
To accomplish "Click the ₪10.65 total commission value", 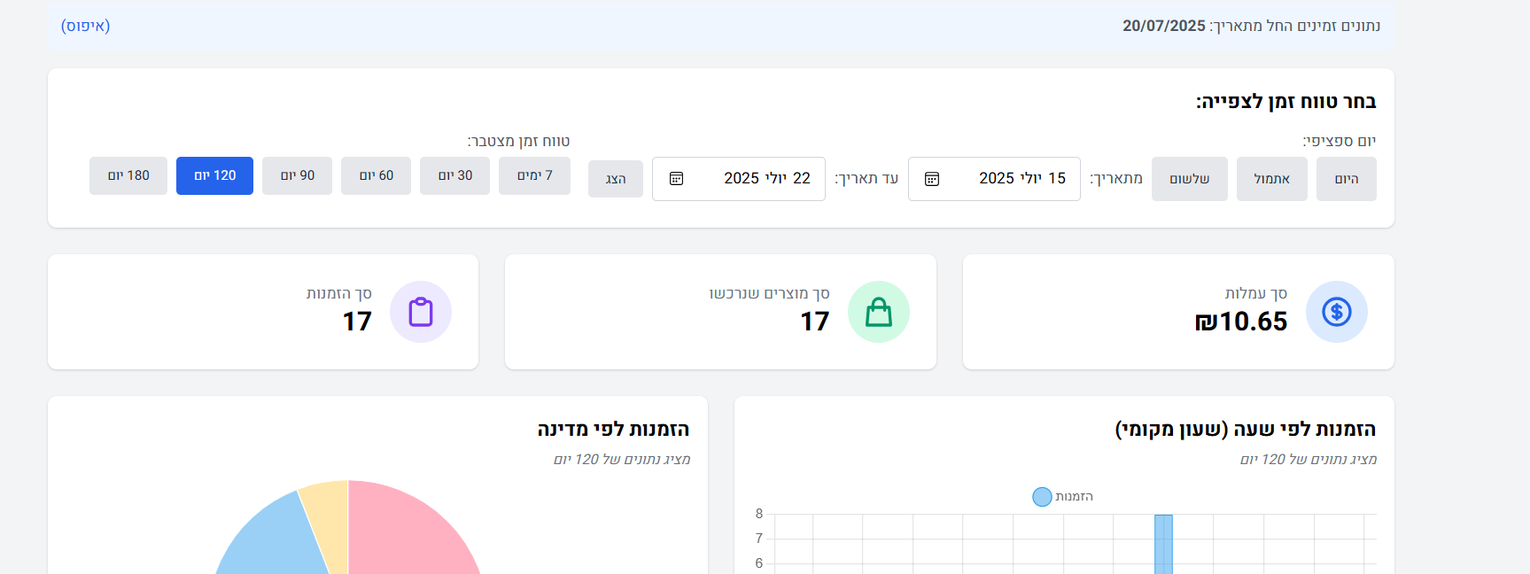I will pyautogui.click(x=1240, y=322).
